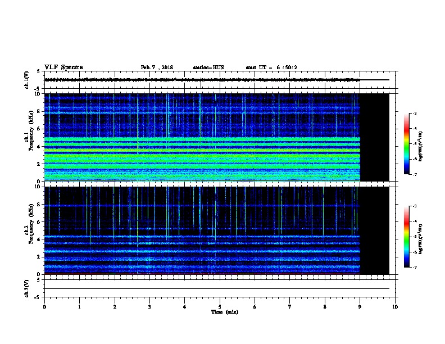Click the "10" kHz tick on ch.2 frequency axis
The width and height of the screenshot is (445, 344).
[38, 187]
